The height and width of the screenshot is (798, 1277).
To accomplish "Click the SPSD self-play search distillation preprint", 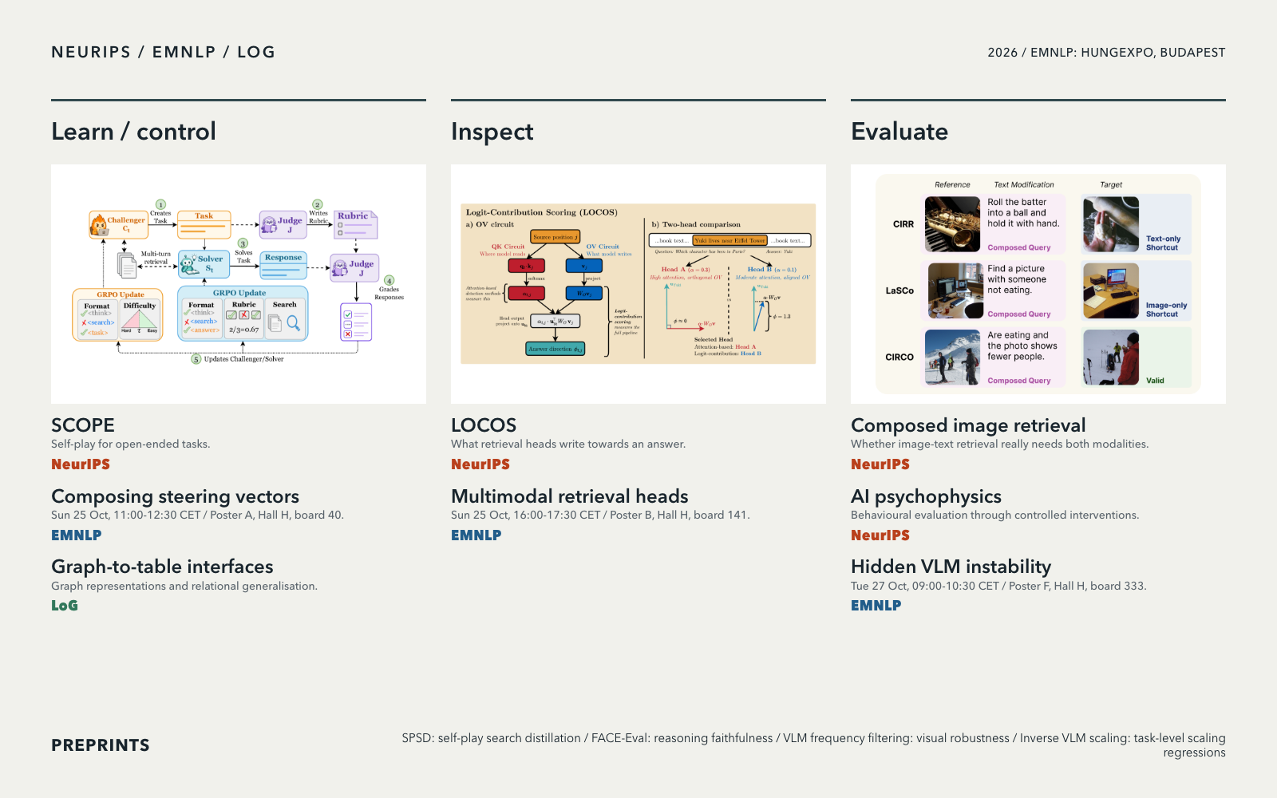I will click(491, 738).
